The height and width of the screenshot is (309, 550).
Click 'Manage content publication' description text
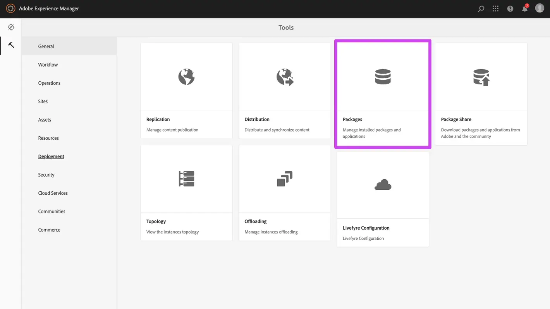click(x=172, y=130)
